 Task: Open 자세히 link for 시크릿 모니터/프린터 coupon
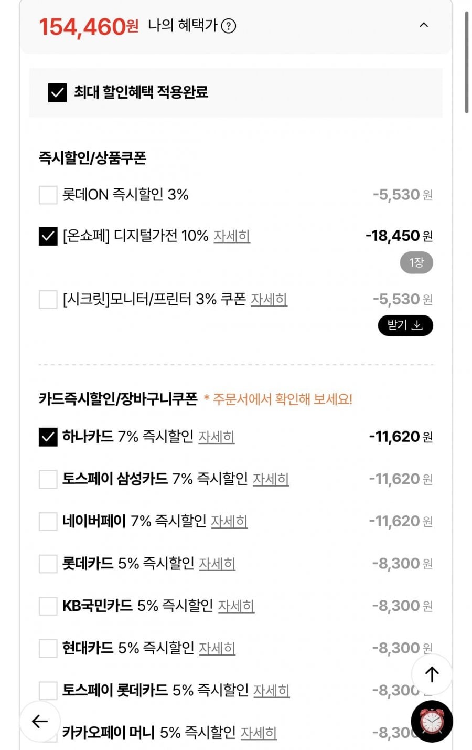click(x=269, y=300)
